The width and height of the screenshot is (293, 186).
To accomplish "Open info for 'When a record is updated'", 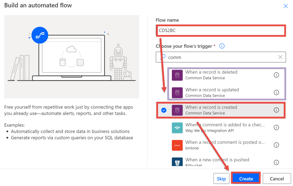I will (x=276, y=93).
